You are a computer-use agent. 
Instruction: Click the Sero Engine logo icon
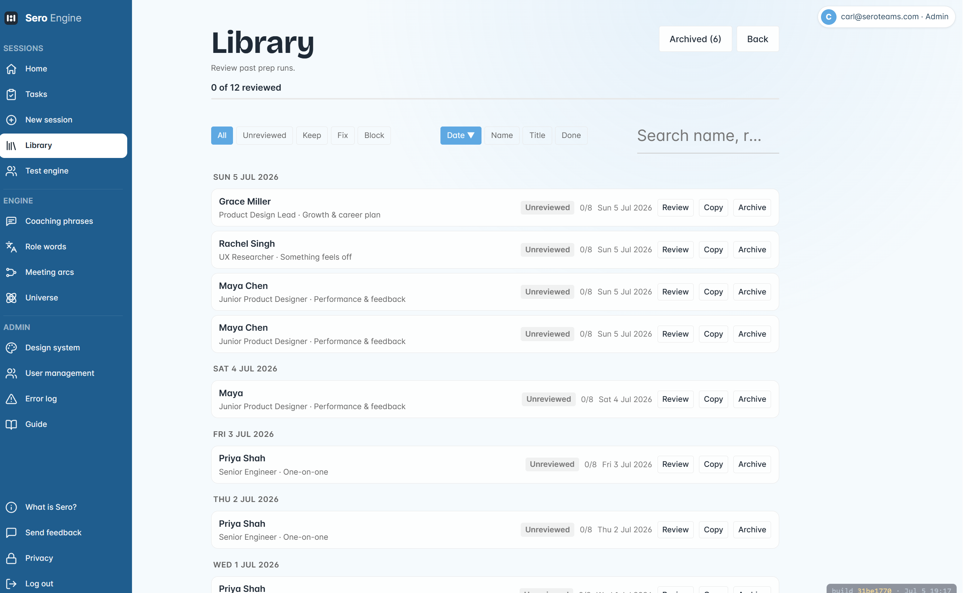(11, 18)
